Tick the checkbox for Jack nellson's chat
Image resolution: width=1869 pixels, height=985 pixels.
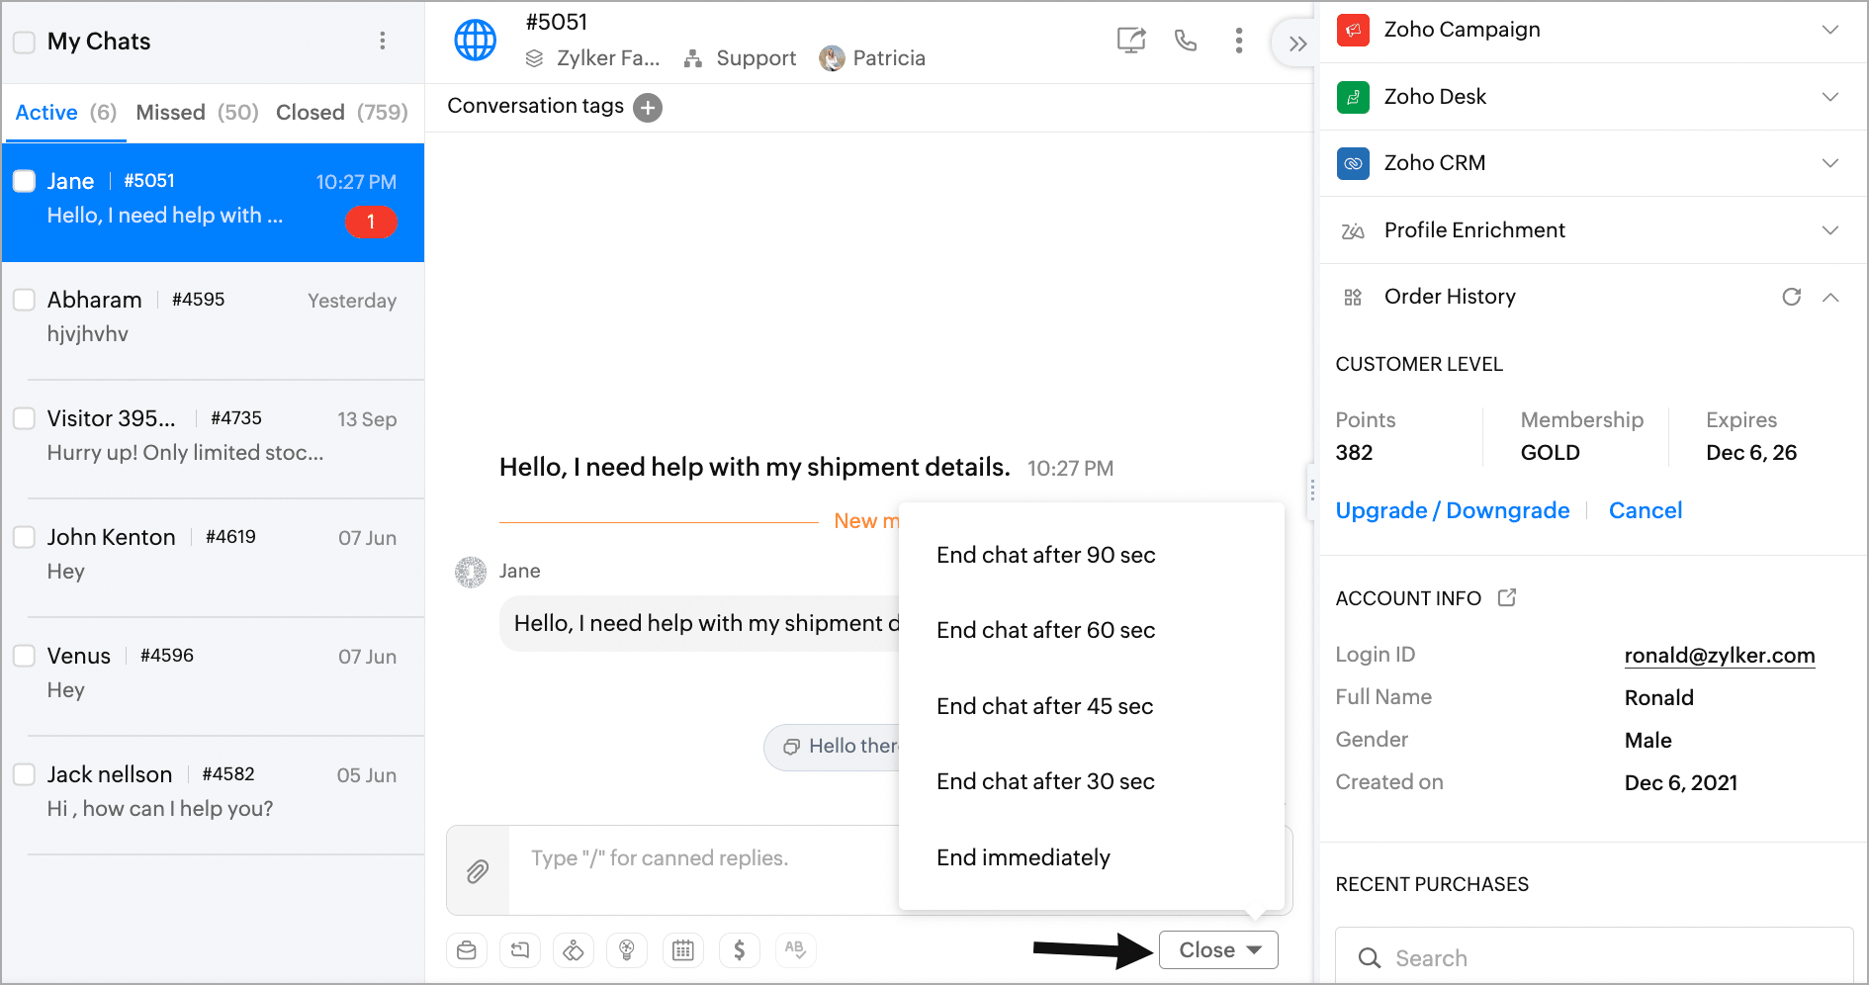pos(24,774)
